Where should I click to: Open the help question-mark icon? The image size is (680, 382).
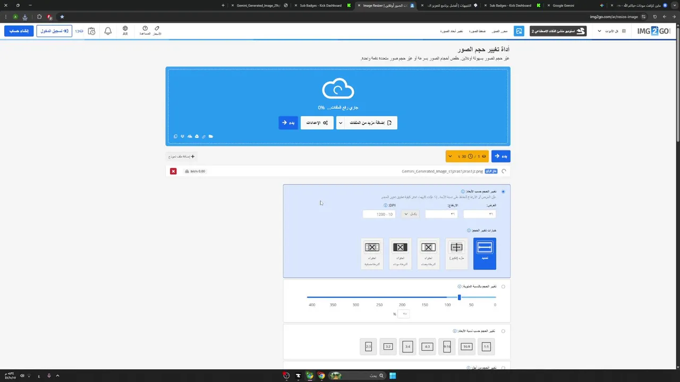click(145, 31)
